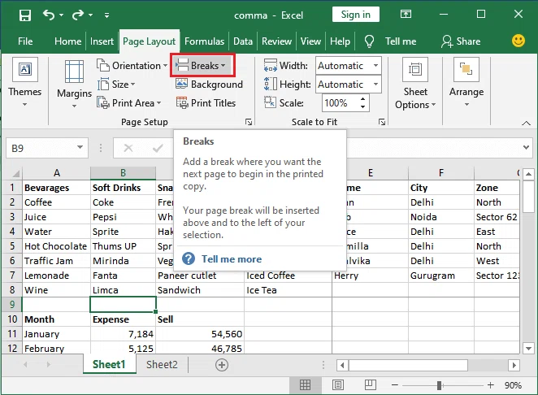The height and width of the screenshot is (395, 538).
Task: Open the Height Automatic combo box
Action: [x=349, y=85]
